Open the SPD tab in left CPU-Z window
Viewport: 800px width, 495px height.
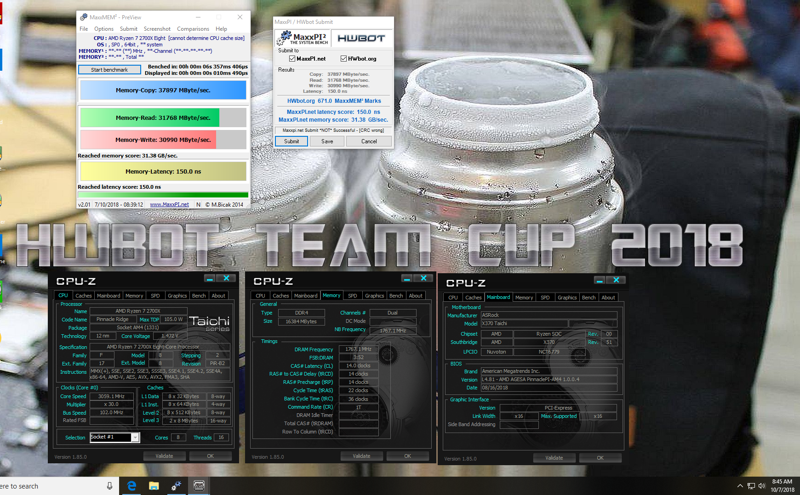pyautogui.click(x=155, y=296)
